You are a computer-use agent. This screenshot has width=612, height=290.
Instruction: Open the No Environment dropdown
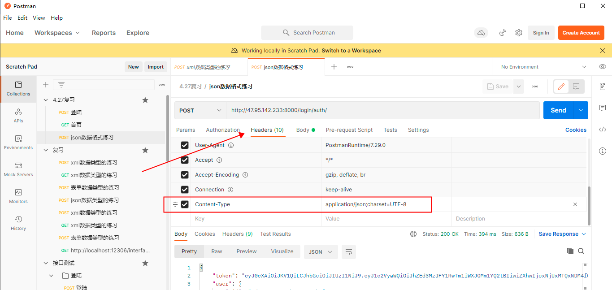[x=543, y=67]
